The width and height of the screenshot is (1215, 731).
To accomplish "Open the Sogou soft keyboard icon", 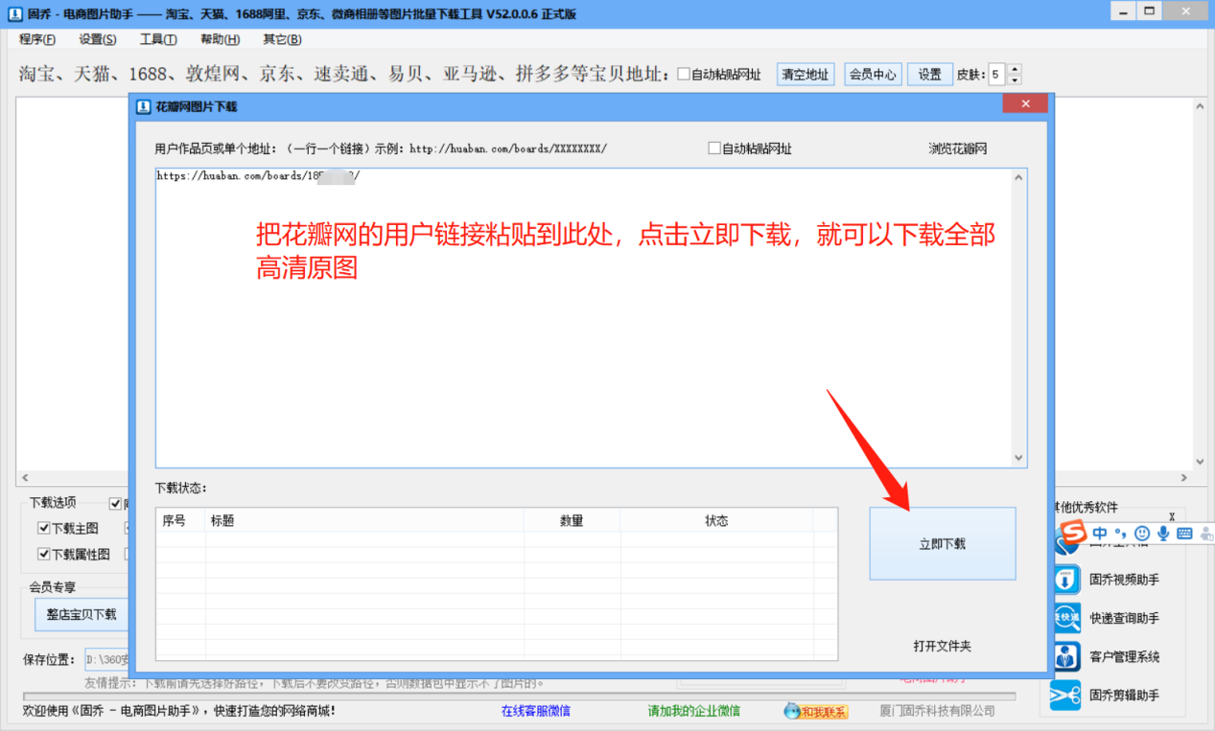I will pos(1184,534).
